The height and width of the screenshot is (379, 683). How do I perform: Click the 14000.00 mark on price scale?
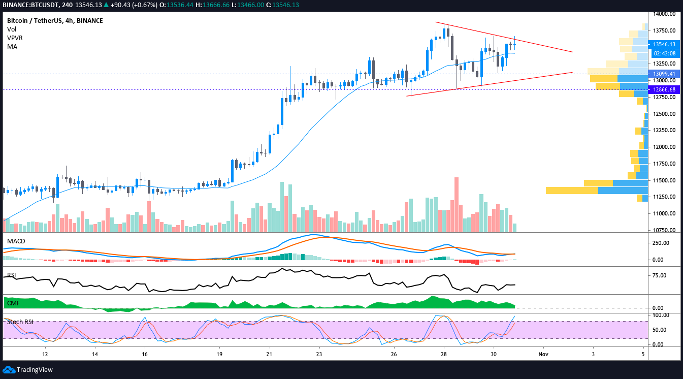pyautogui.click(x=665, y=14)
